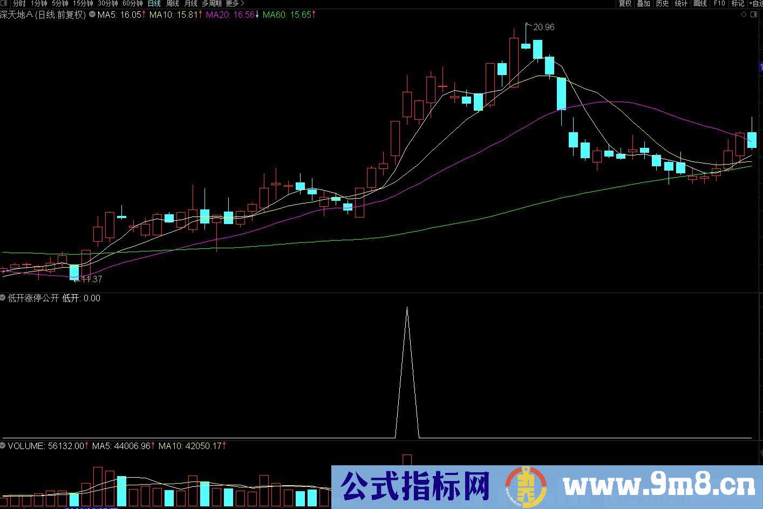Select the 30分钟 period tab
This screenshot has width=763, height=509.
pos(107,3)
